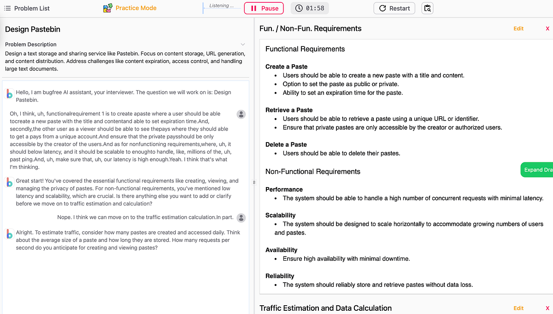Click the panel divider drag handle dots

[254, 182]
